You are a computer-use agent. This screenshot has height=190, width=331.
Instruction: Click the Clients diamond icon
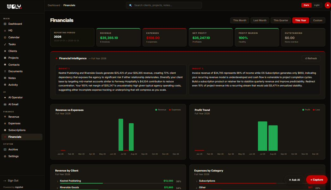[5, 51]
